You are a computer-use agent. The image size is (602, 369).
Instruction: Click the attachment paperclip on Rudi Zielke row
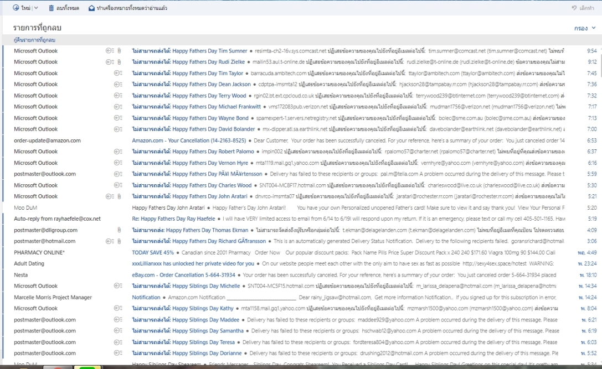(x=119, y=62)
